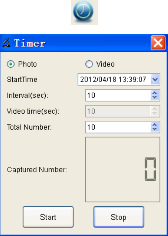The width and height of the screenshot is (168, 236).
Task: Click the blue clock Timer icon
Action: pos(84,12)
